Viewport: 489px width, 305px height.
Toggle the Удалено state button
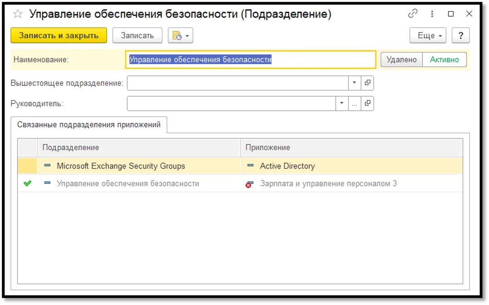402,59
